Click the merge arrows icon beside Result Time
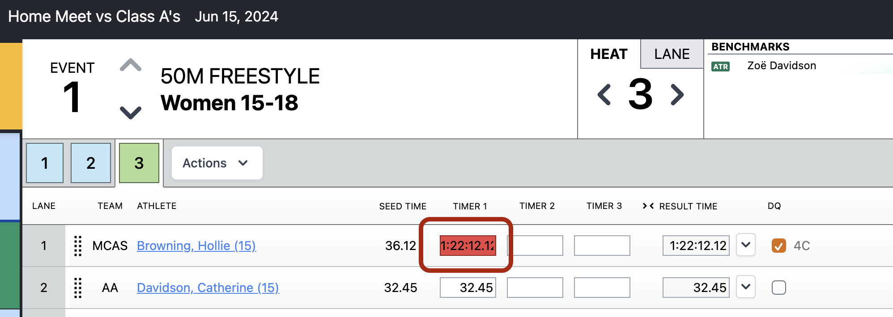Image resolution: width=893 pixels, height=317 pixels. (x=648, y=206)
